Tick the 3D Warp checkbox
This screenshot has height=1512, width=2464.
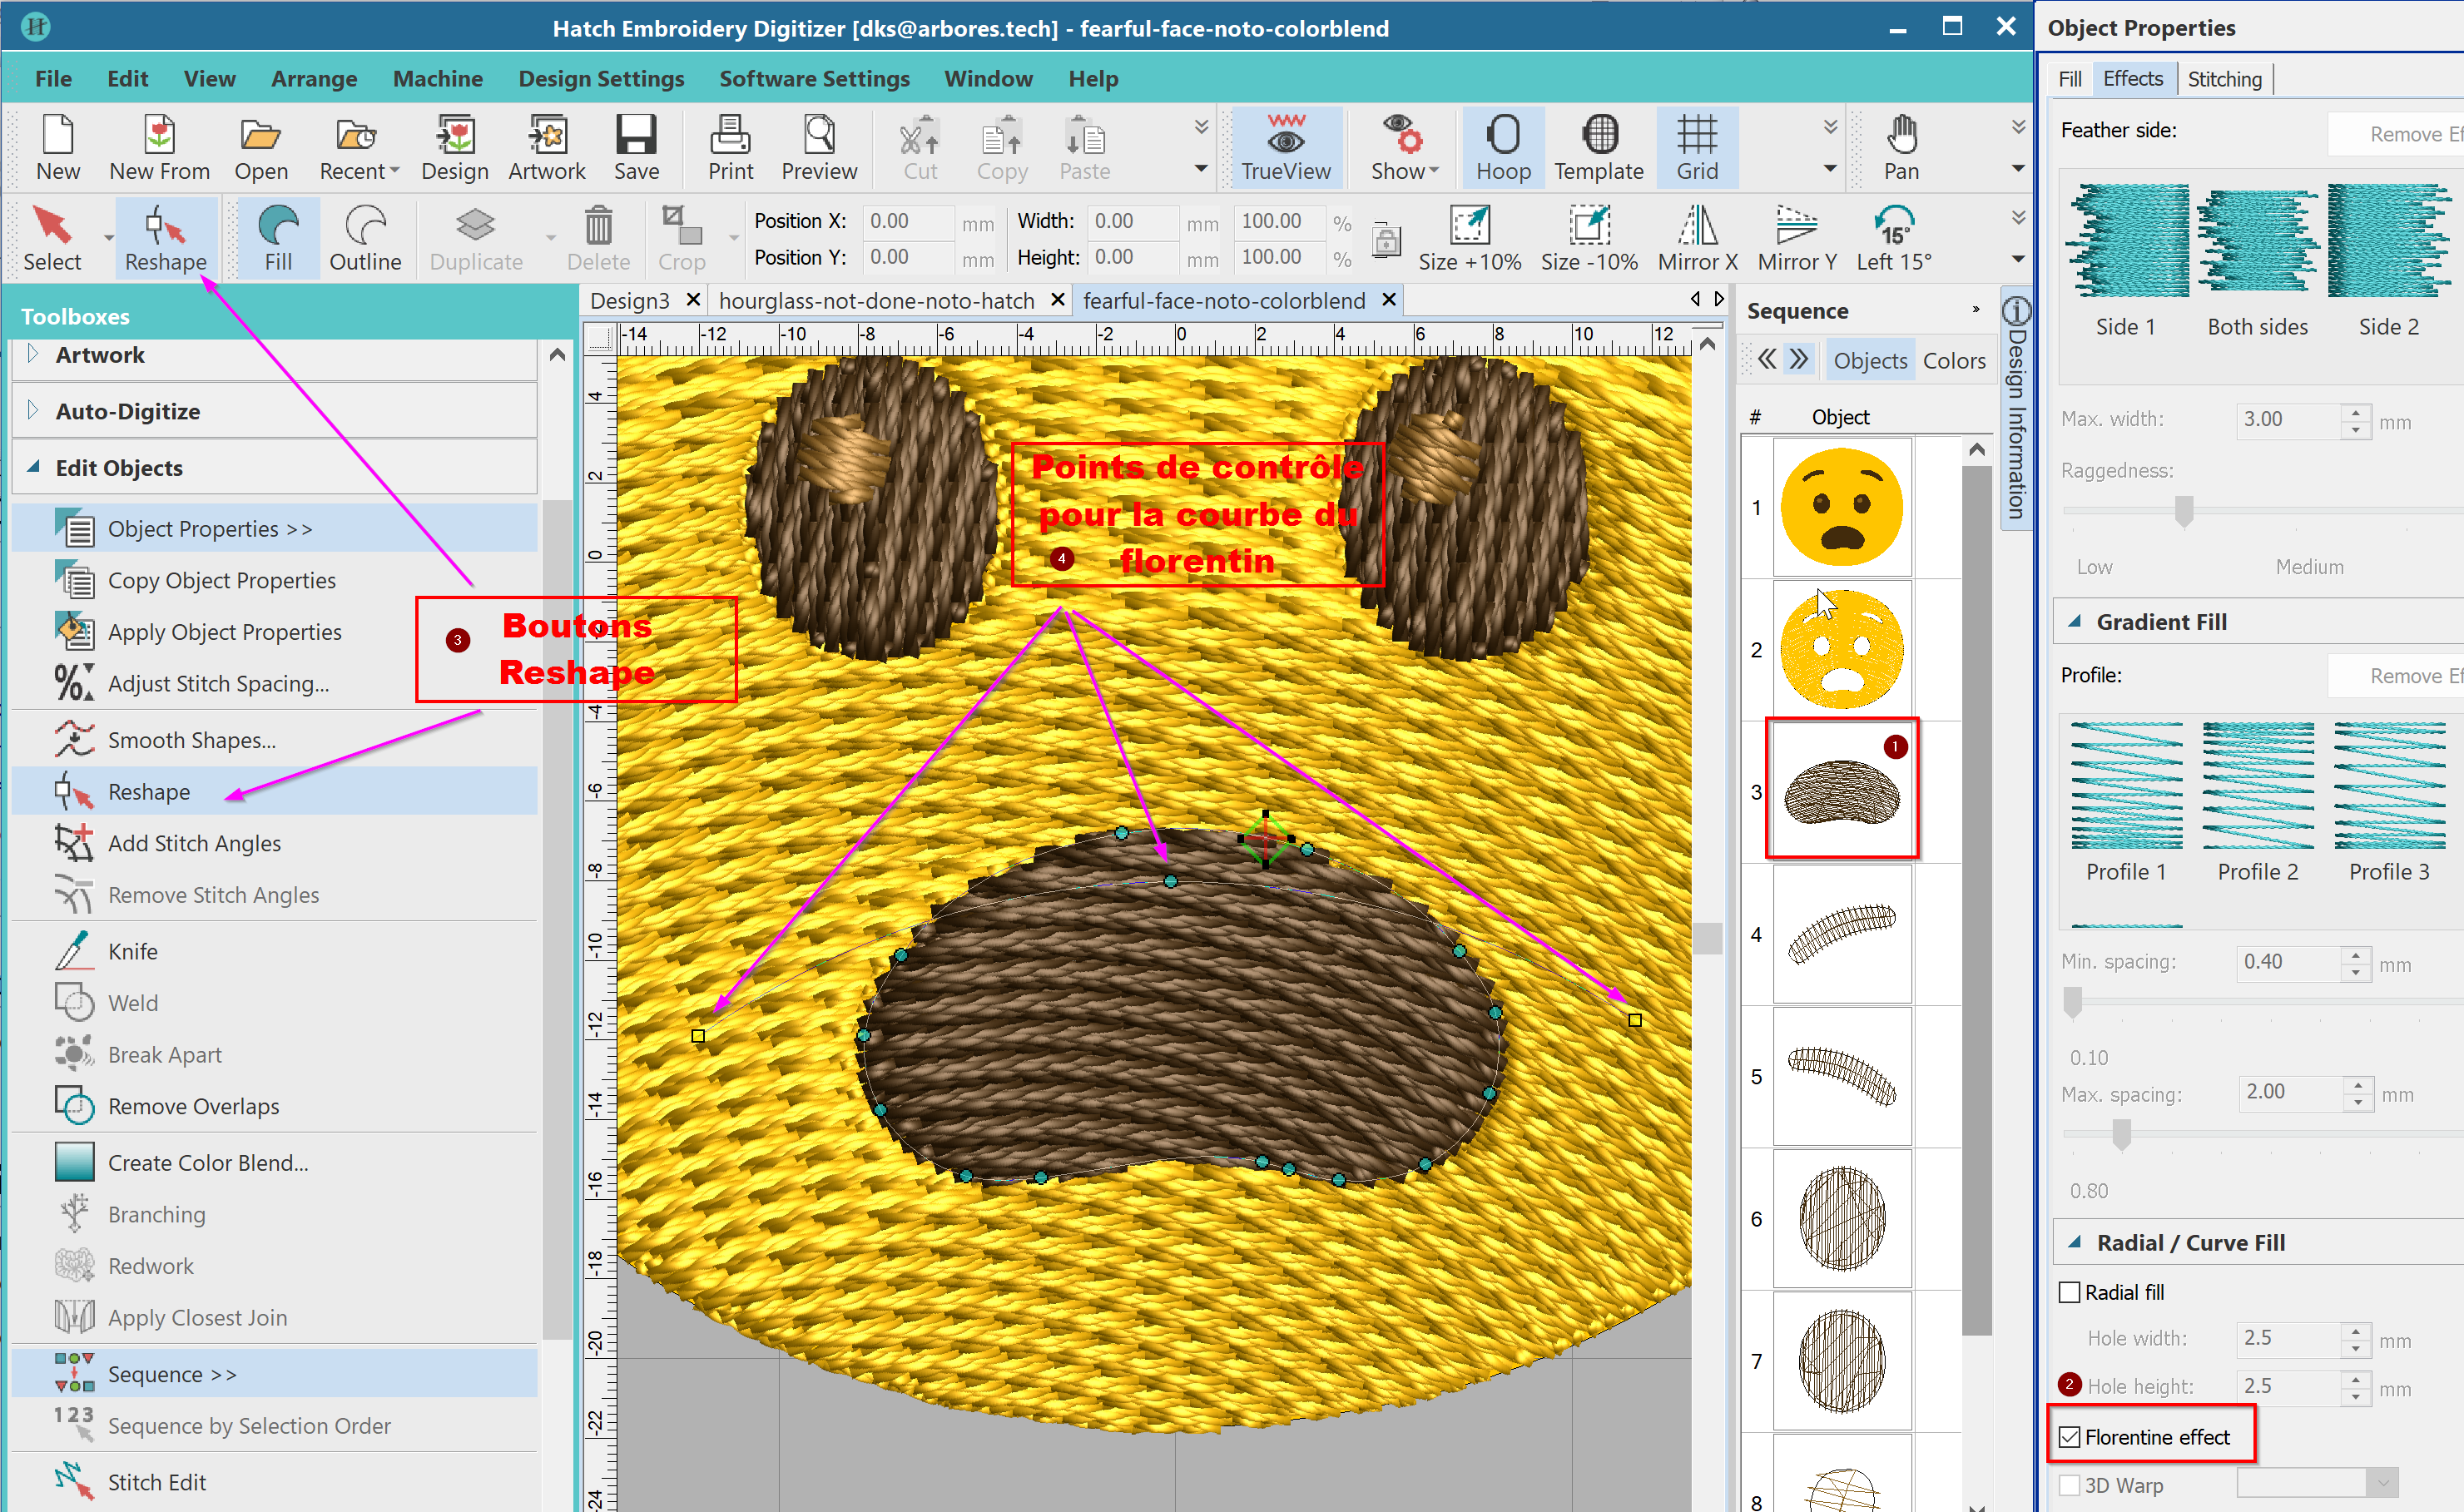click(2070, 1485)
